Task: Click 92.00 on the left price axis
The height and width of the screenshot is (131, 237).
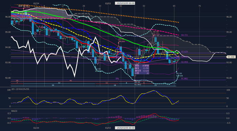Action: 8,78
